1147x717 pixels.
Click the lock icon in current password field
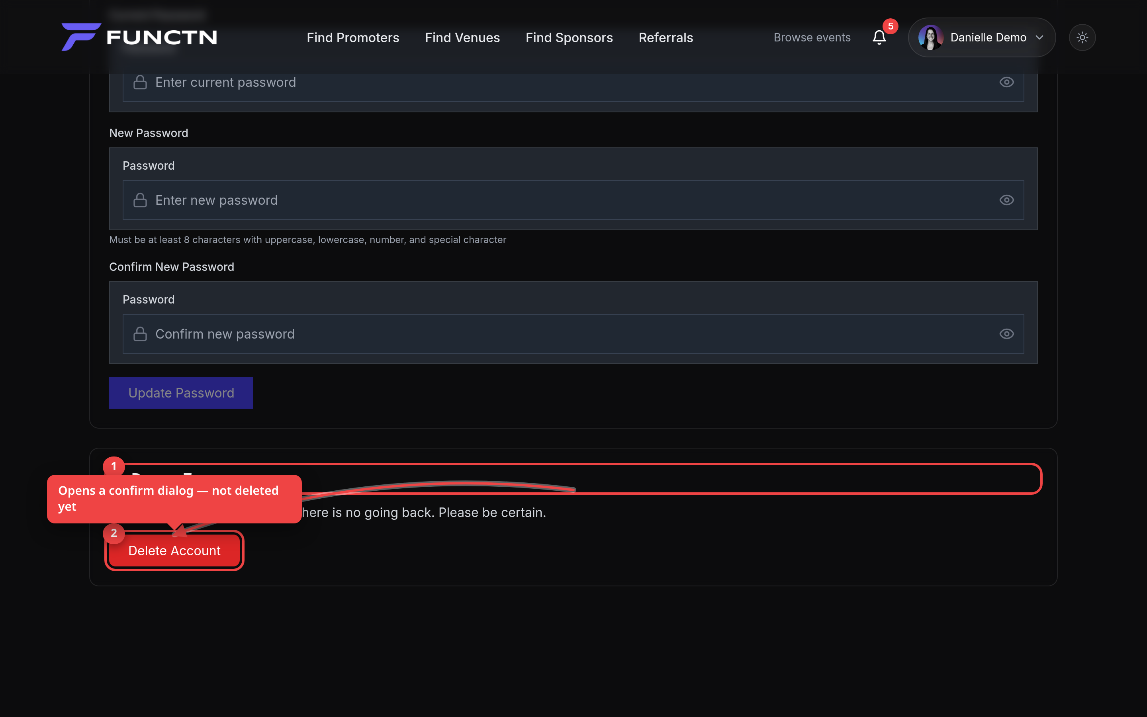click(140, 82)
